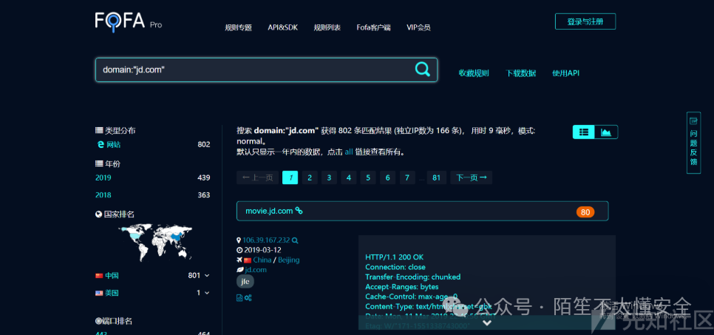Go to results page 6
The width and height of the screenshot is (714, 335).
click(387, 177)
